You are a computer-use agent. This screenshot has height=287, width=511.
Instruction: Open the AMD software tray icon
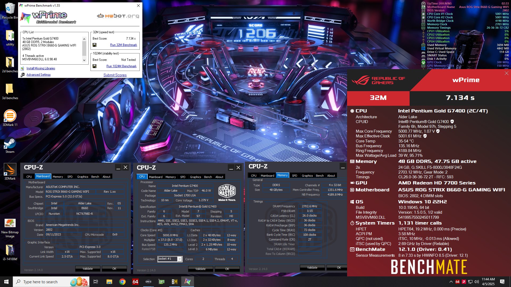(x=464, y=282)
